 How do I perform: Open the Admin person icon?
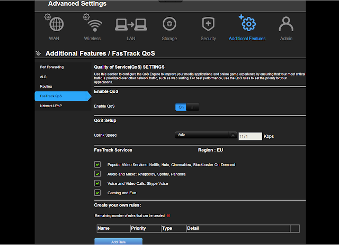point(287,25)
